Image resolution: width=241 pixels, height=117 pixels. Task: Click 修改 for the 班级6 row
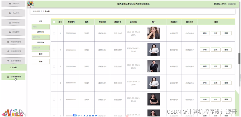pyautogui.click(x=215, y=66)
